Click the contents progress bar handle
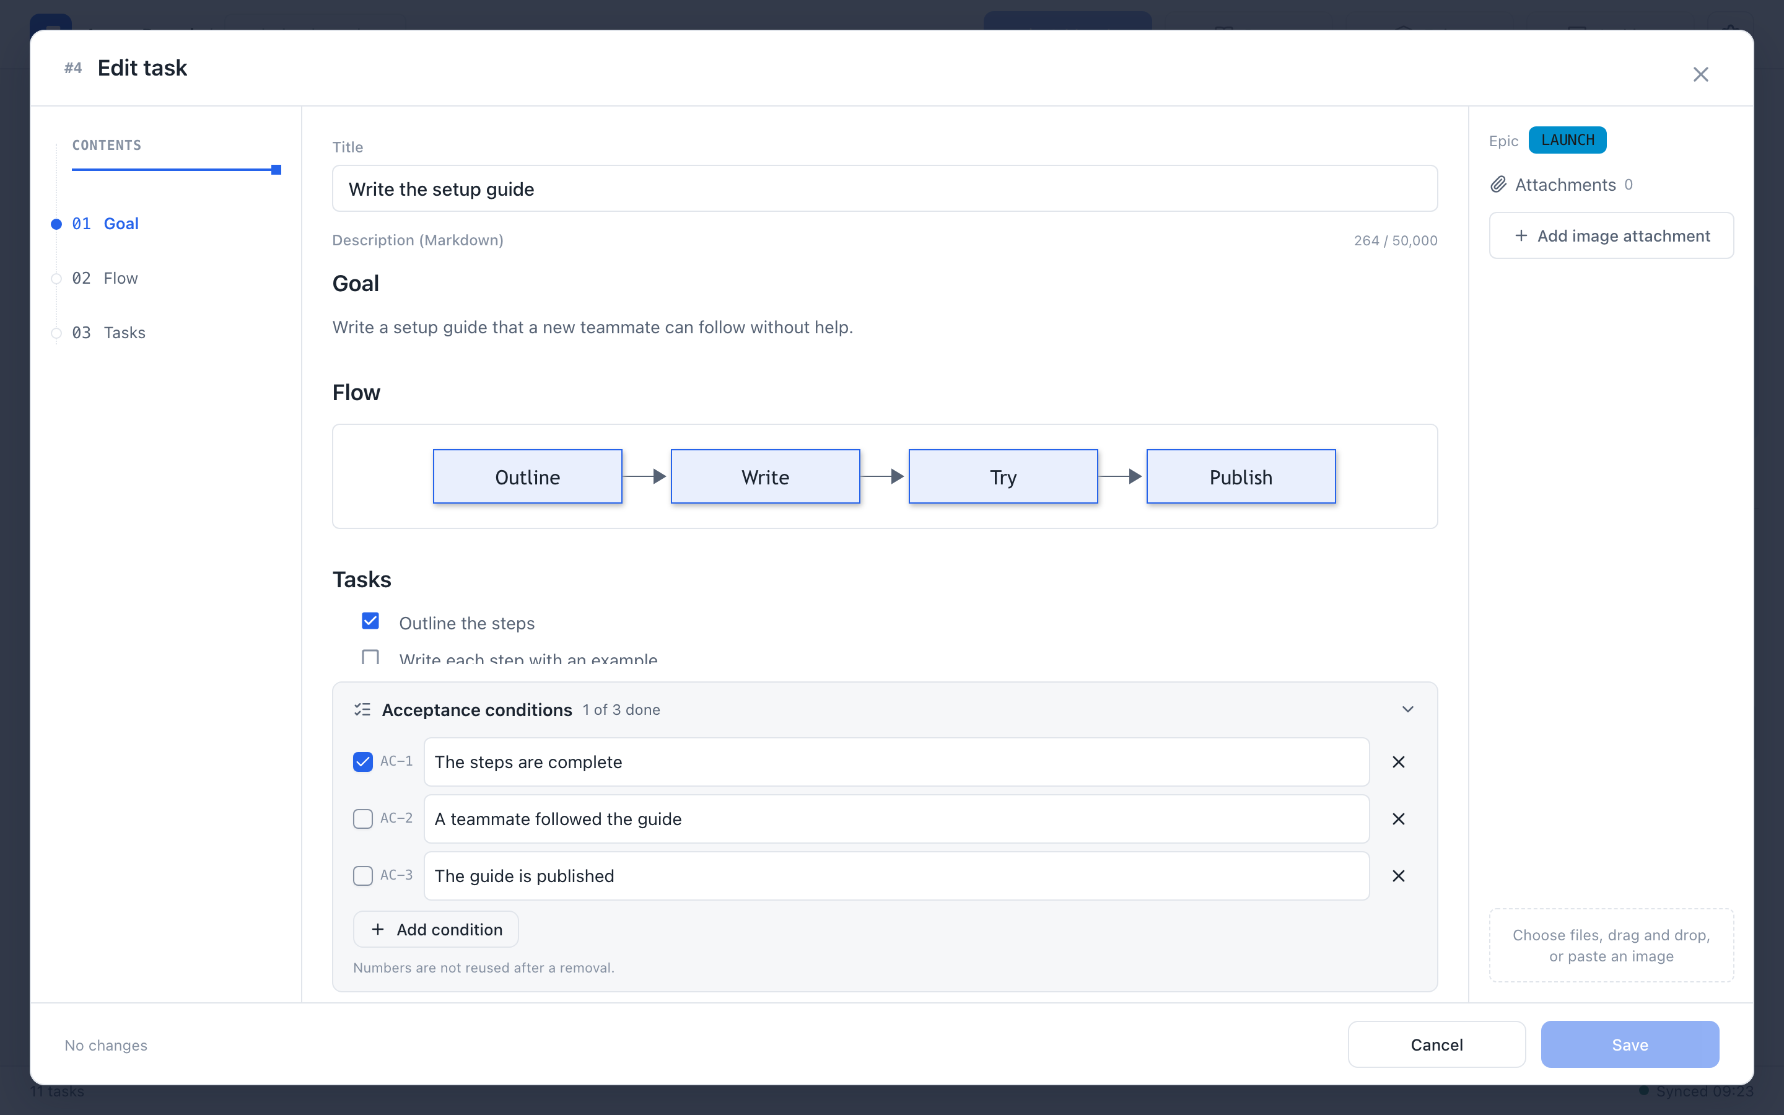The height and width of the screenshot is (1115, 1784). 276,170
